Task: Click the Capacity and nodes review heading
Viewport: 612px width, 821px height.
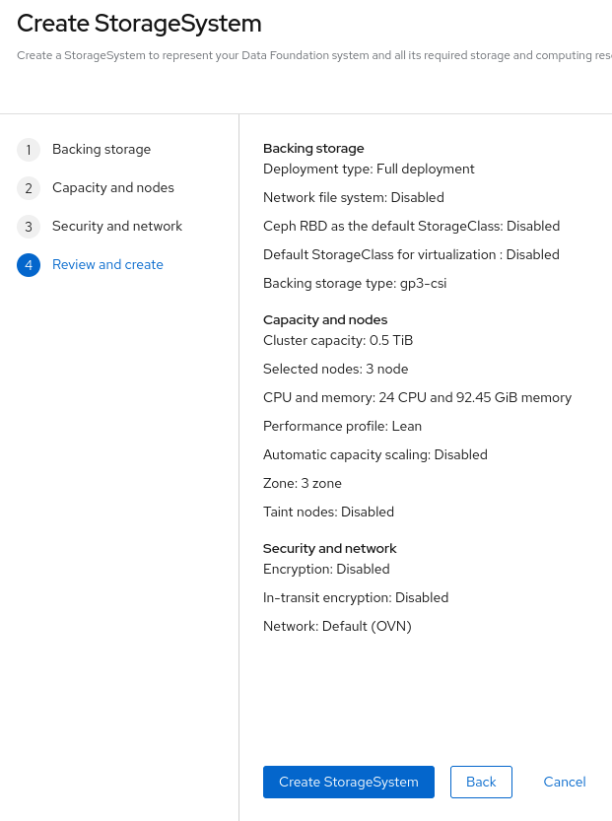Action: 325,320
